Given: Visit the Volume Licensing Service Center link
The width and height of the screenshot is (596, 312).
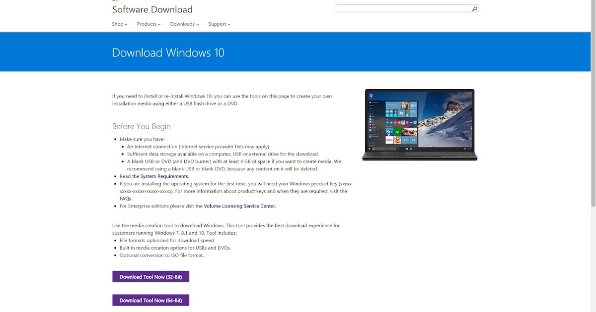Looking at the screenshot, I should 239,206.
